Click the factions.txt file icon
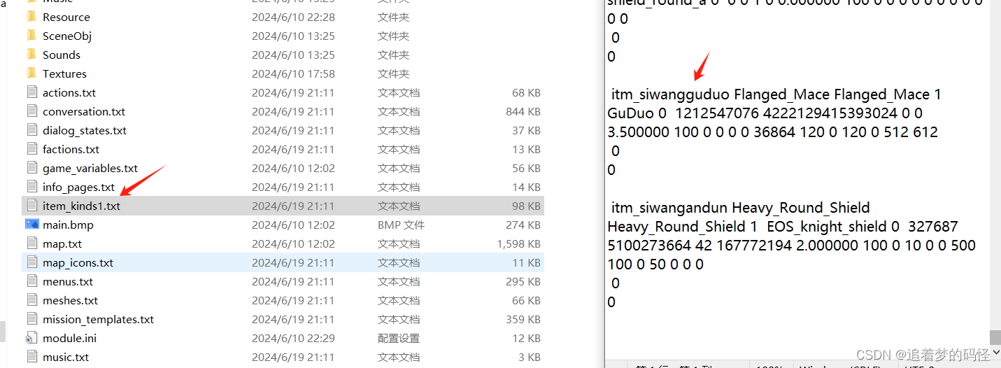 point(31,149)
